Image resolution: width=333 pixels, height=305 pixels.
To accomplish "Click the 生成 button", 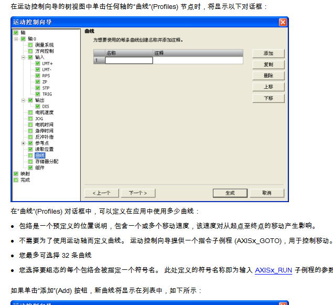I will click(x=230, y=193).
